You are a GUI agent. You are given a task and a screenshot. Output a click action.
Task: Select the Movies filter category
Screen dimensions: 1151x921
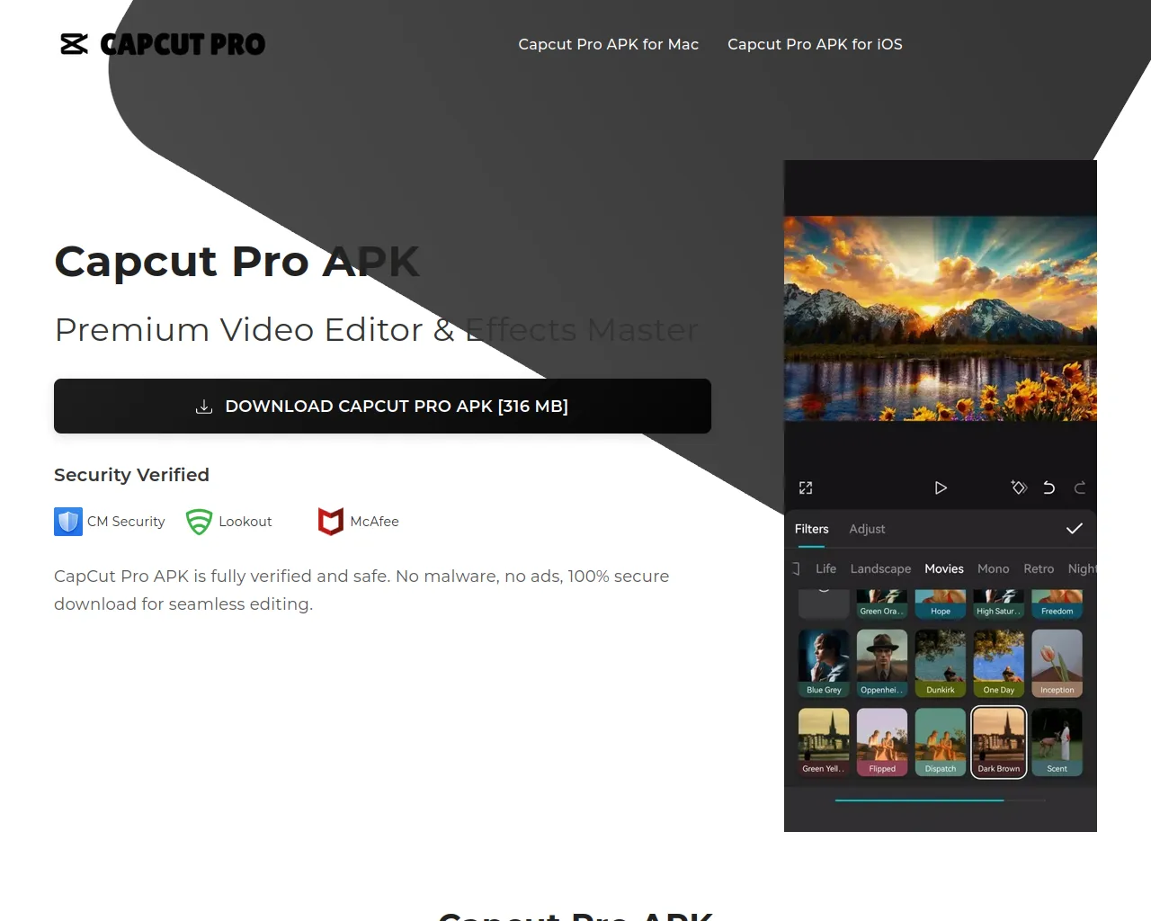tap(944, 568)
